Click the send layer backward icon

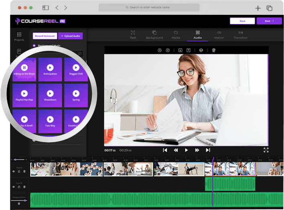tap(180, 50)
